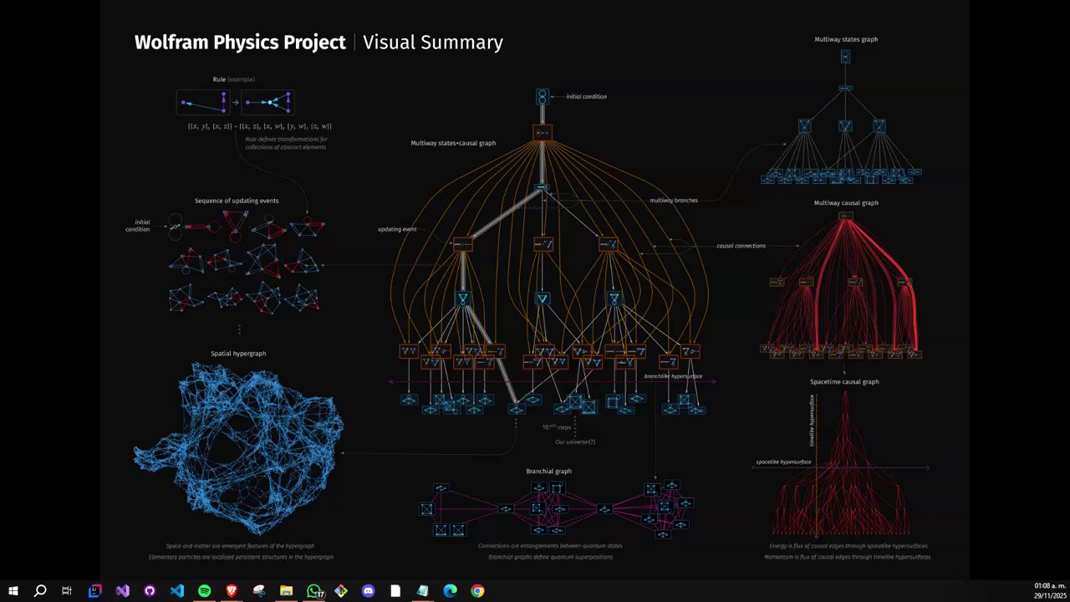The height and width of the screenshot is (602, 1070).
Task: Click 'Multiway states graph' heading
Action: point(846,39)
